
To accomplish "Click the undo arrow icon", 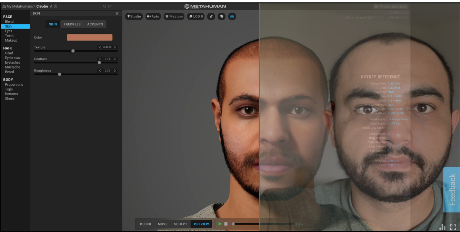I will (104, 7).
